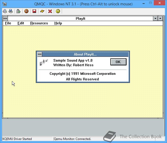
Task: Open the Help menu
Action: coord(58,23)
